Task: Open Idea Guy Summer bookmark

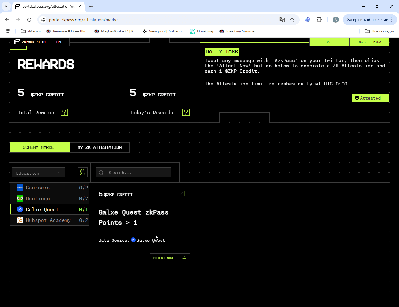Action: (240, 31)
